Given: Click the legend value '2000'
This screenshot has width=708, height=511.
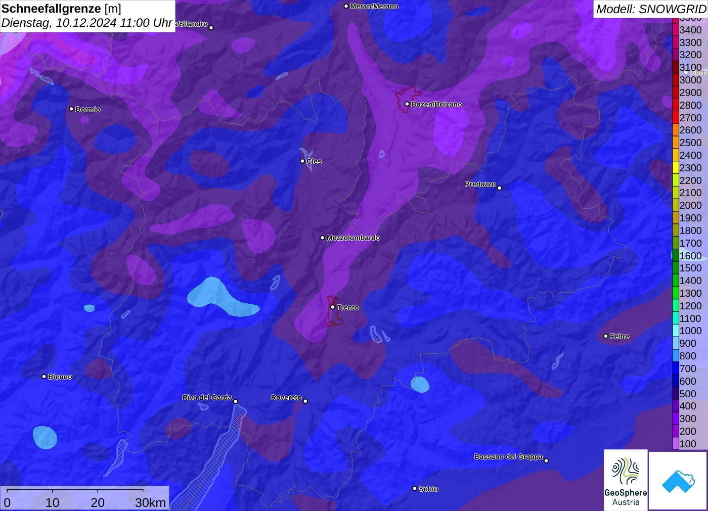Looking at the screenshot, I should point(690,205).
